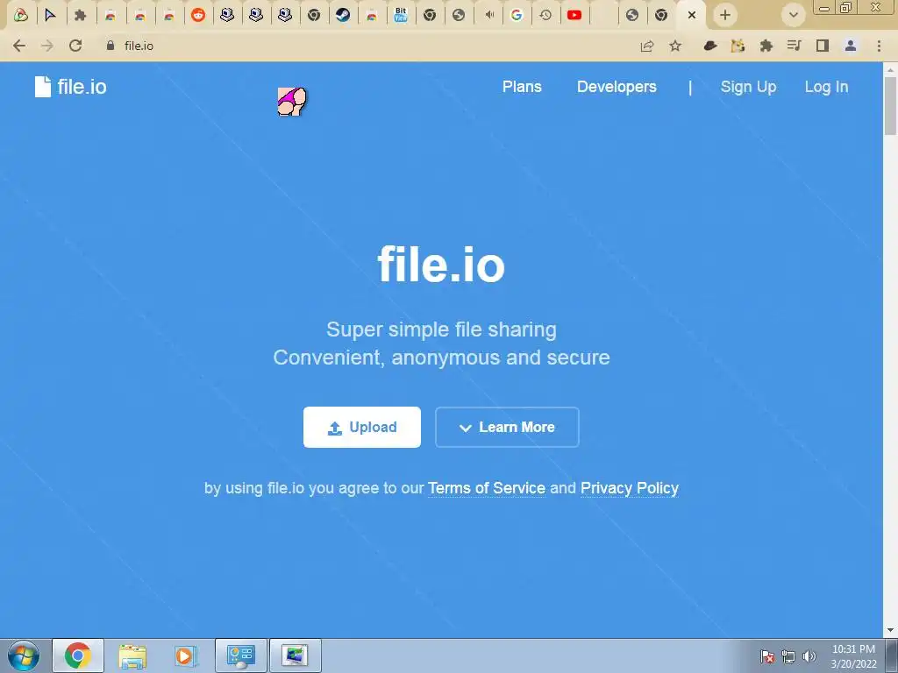
Task: Open the Action Center flag icon
Action: pyautogui.click(x=767, y=656)
